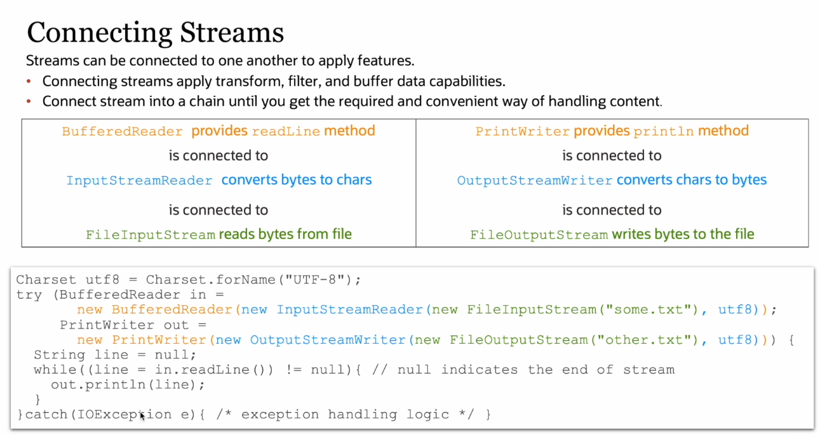Click the 'String line = null;' code line
The image size is (820, 435).
click(115, 354)
